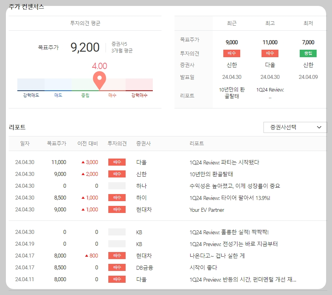Click the 9,200 average target price

85,47
